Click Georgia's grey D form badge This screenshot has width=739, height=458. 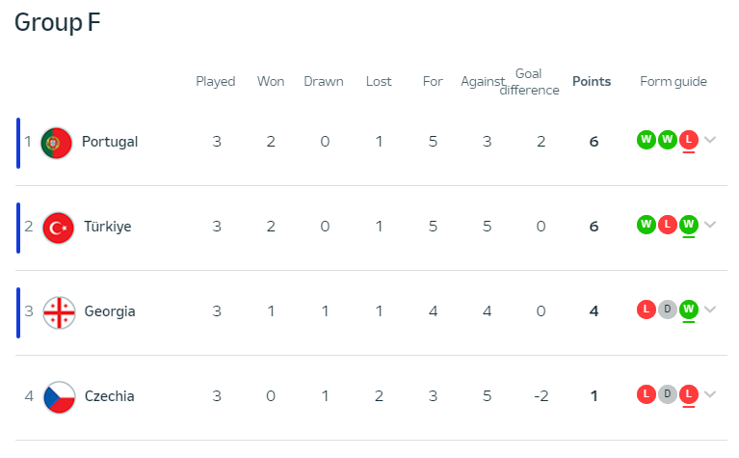coord(668,310)
